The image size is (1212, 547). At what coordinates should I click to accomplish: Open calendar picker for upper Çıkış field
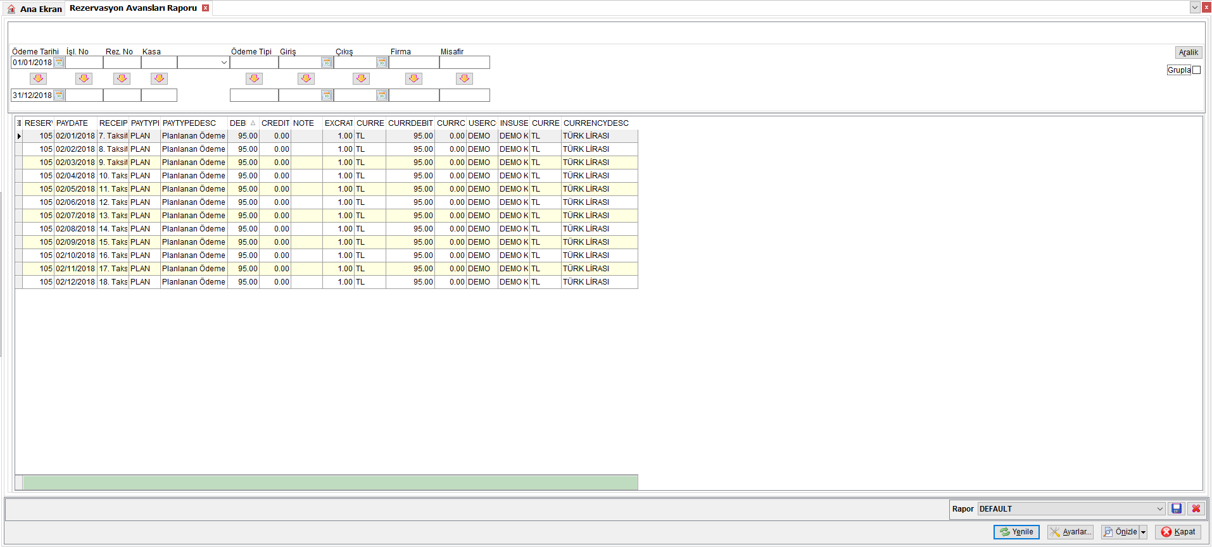(x=382, y=63)
